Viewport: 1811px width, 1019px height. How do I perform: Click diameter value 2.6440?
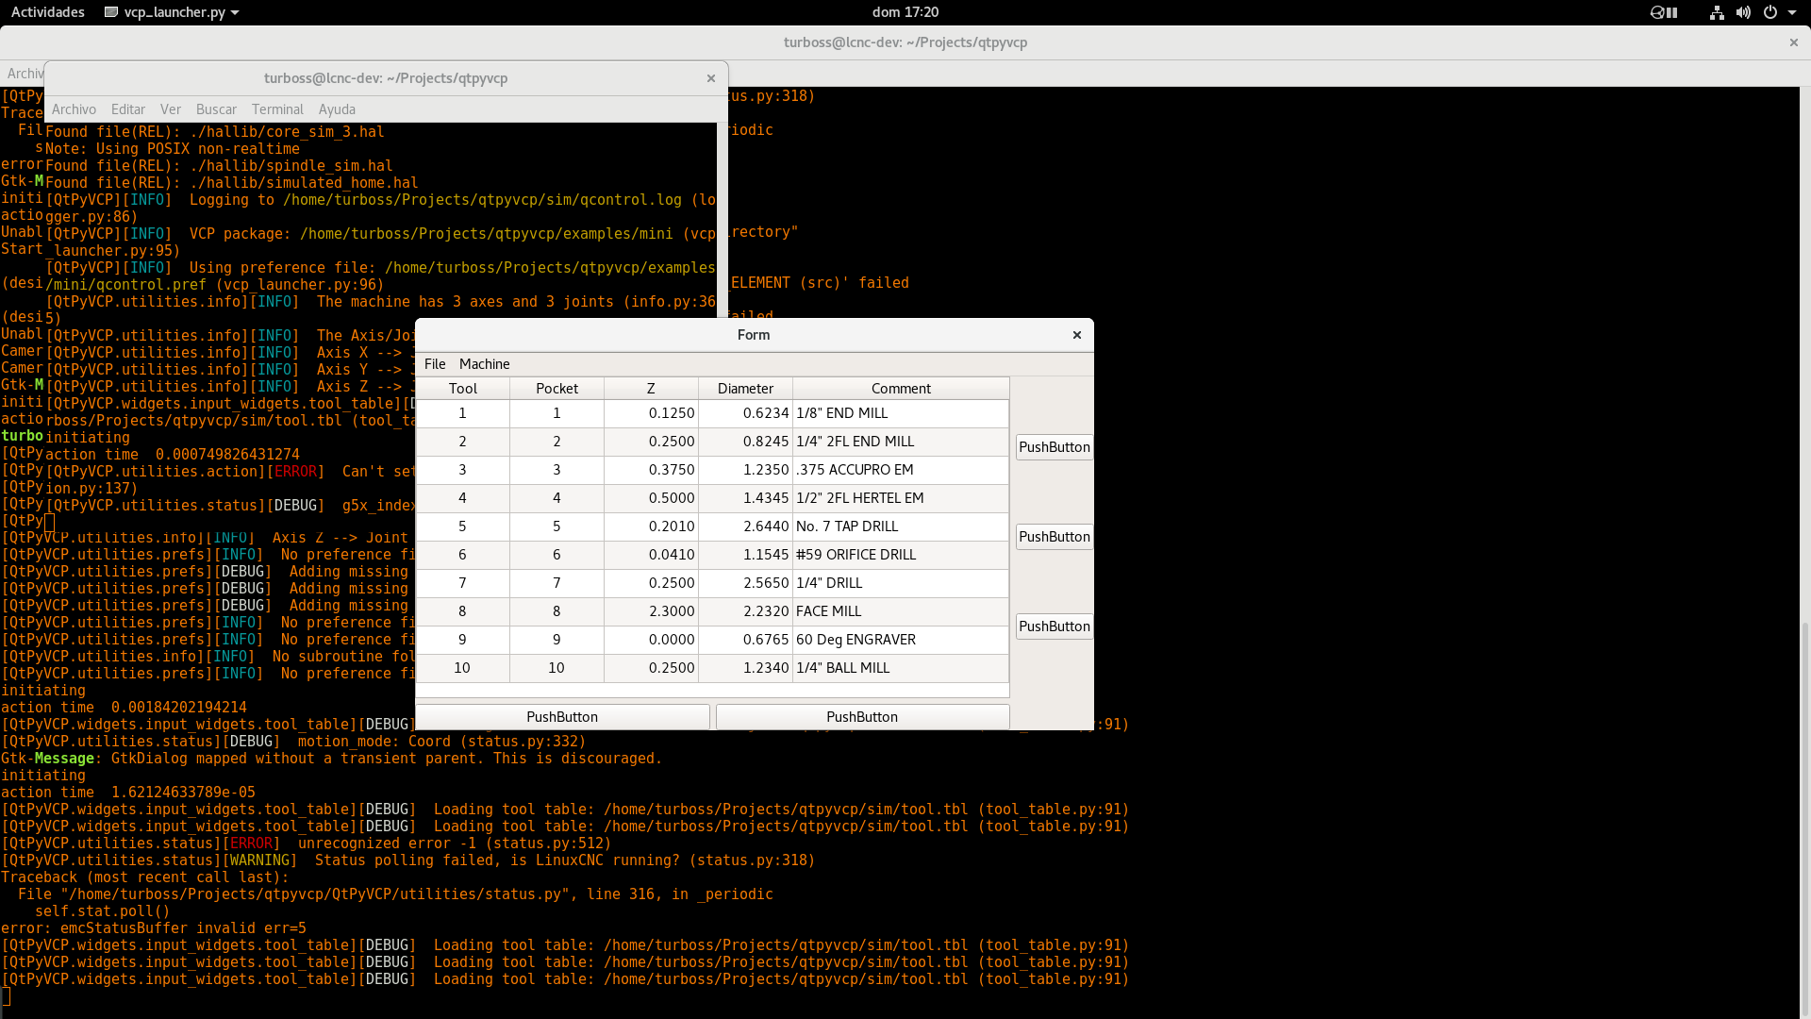pyautogui.click(x=745, y=526)
